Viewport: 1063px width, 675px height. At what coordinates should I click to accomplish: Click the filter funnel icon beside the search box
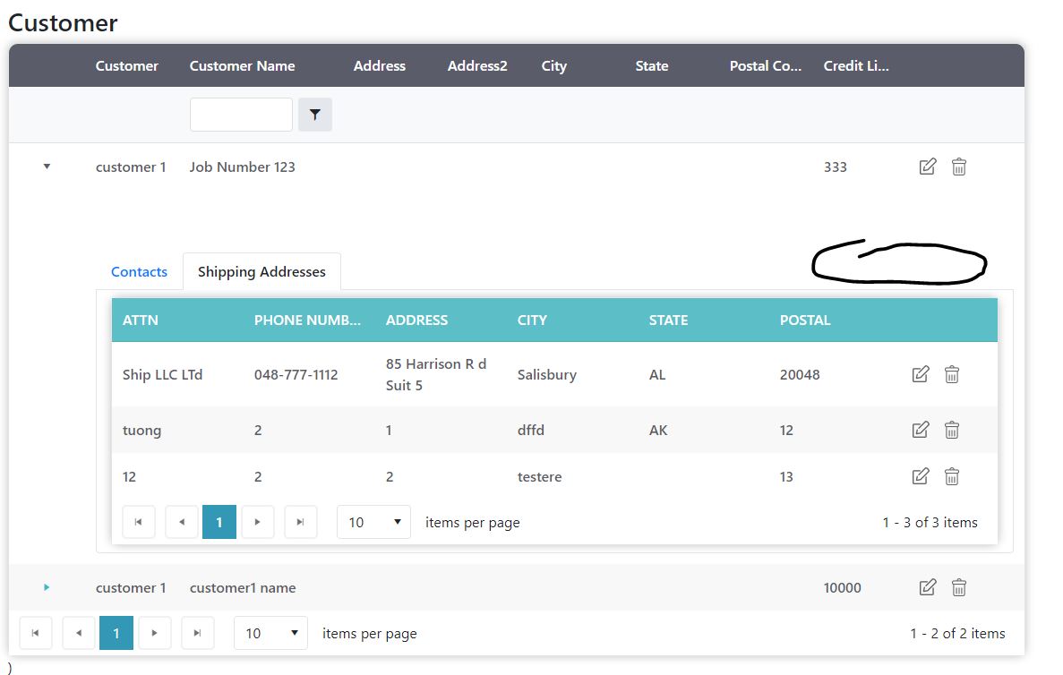(x=314, y=115)
